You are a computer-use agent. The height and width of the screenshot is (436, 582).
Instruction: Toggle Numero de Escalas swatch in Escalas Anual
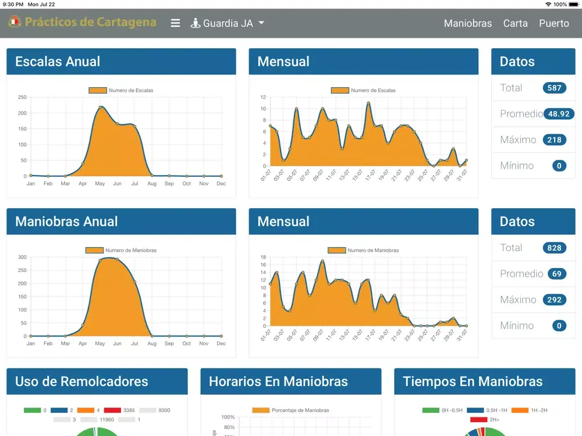(x=98, y=91)
